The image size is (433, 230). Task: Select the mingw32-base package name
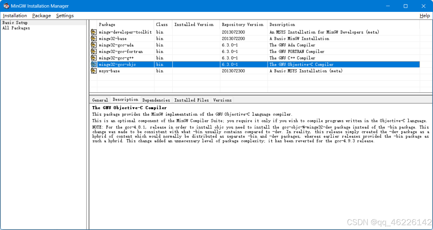pyautogui.click(x=113, y=39)
